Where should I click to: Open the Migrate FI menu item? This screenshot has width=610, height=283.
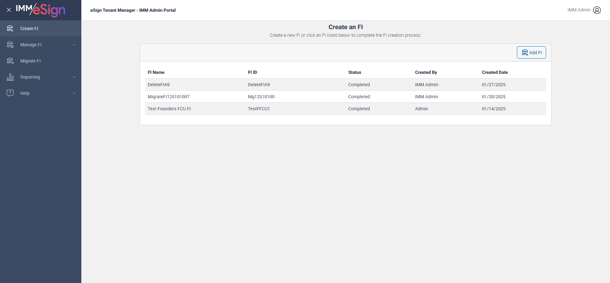pos(30,61)
